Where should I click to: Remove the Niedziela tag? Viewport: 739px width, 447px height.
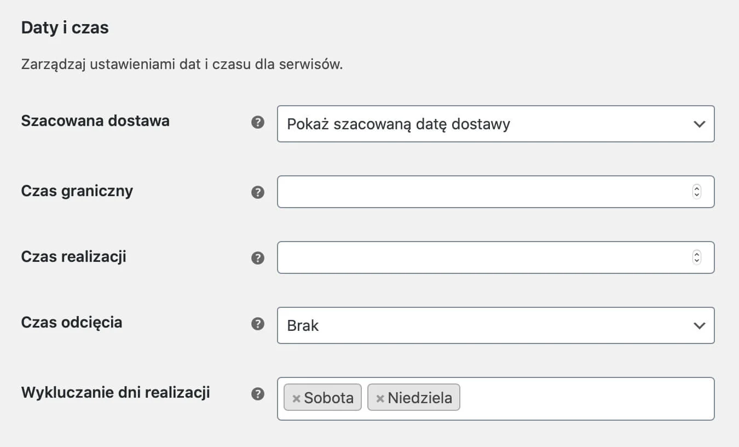(x=380, y=398)
